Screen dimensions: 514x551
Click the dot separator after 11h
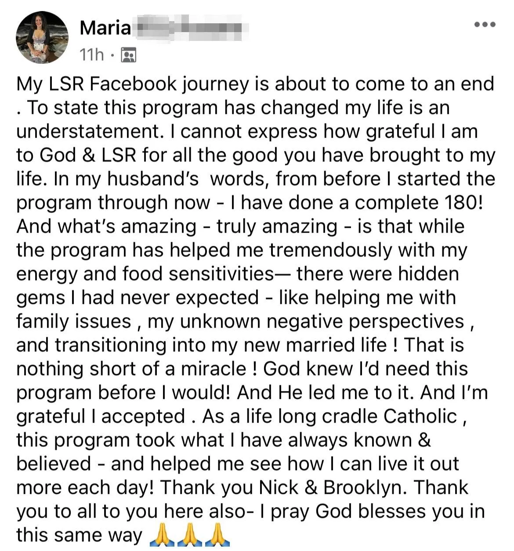112,55
